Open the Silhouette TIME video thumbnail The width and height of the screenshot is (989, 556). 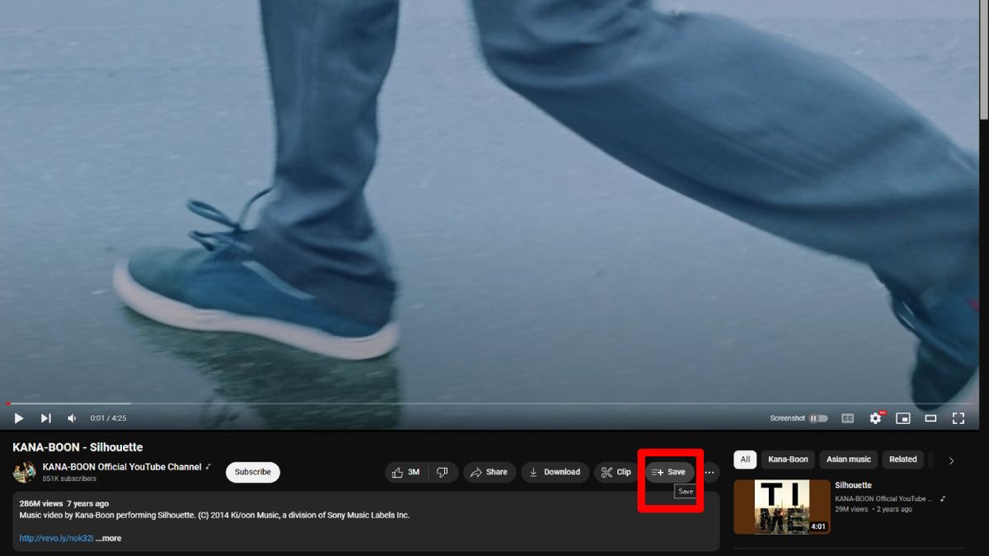pos(781,507)
